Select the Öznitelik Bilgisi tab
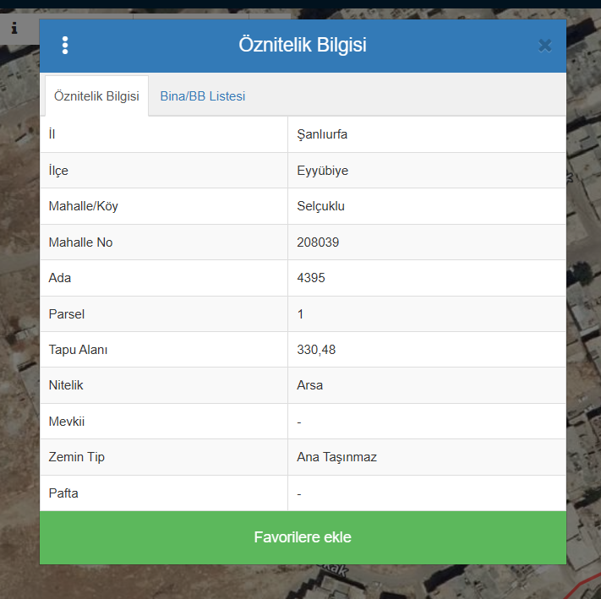This screenshot has width=601, height=599. click(x=96, y=96)
